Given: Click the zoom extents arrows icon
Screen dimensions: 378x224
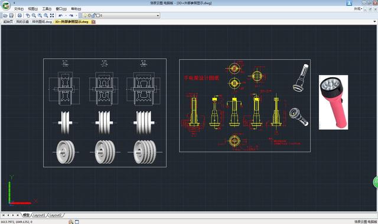Looking at the screenshot, I should [x=52, y=15].
